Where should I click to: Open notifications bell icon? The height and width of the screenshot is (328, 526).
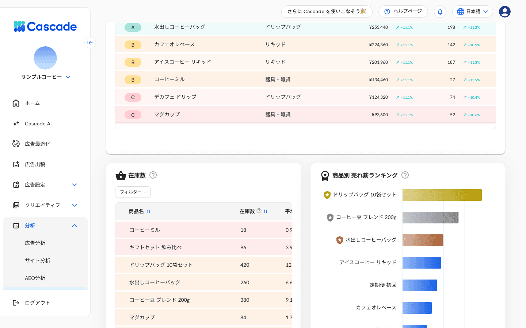(x=440, y=12)
